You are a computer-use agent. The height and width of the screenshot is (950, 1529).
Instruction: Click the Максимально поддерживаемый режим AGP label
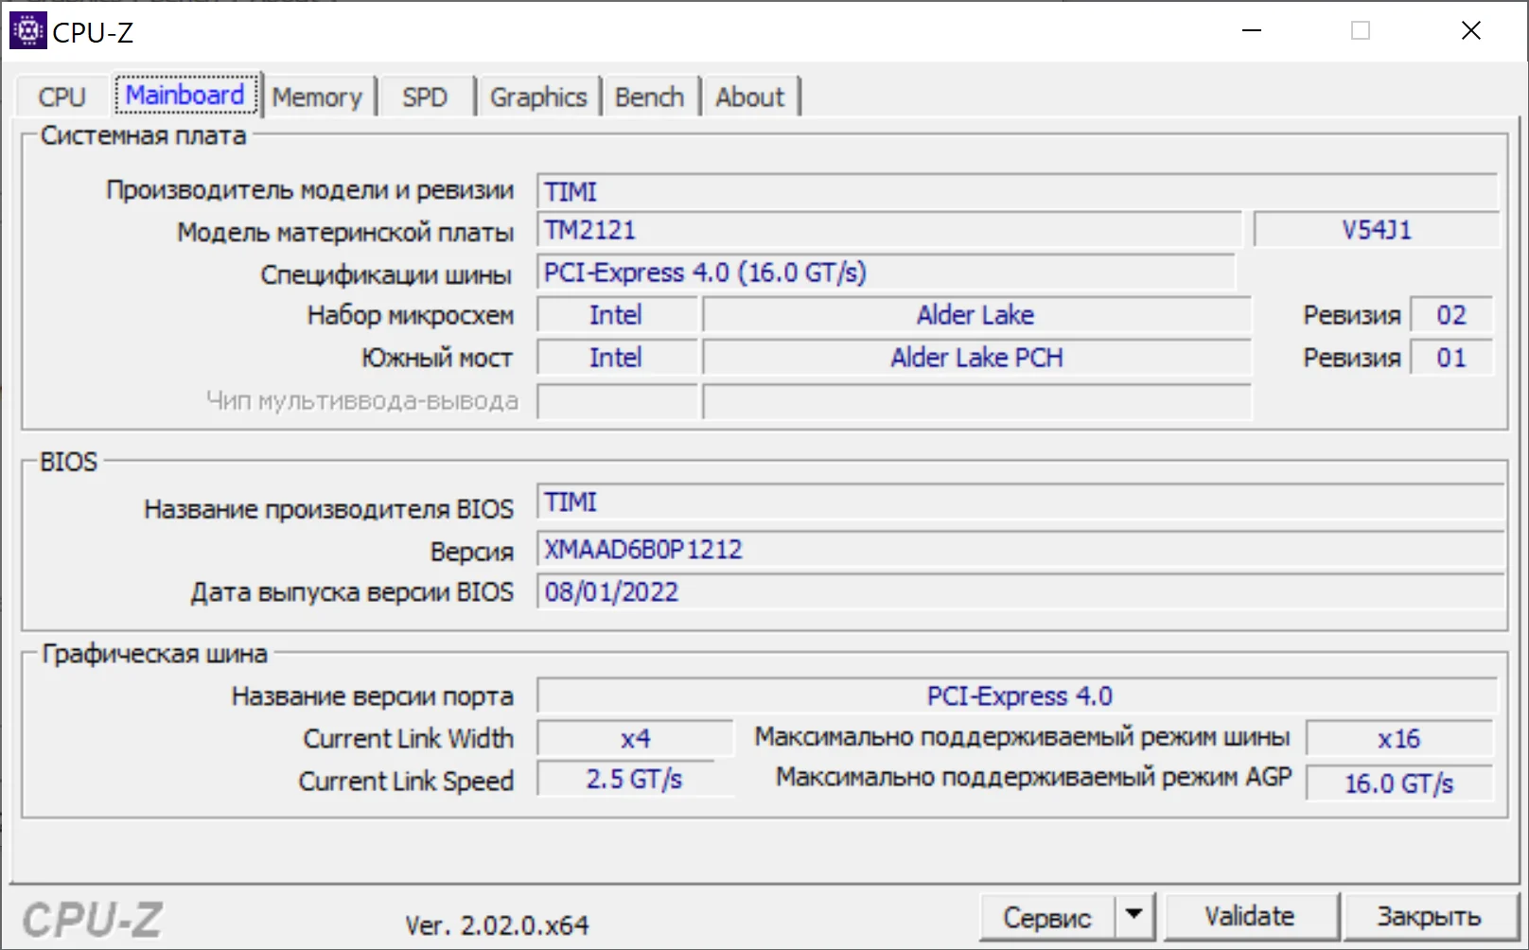[x=1034, y=777]
